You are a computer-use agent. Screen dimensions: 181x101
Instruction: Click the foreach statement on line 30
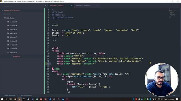click(83, 84)
